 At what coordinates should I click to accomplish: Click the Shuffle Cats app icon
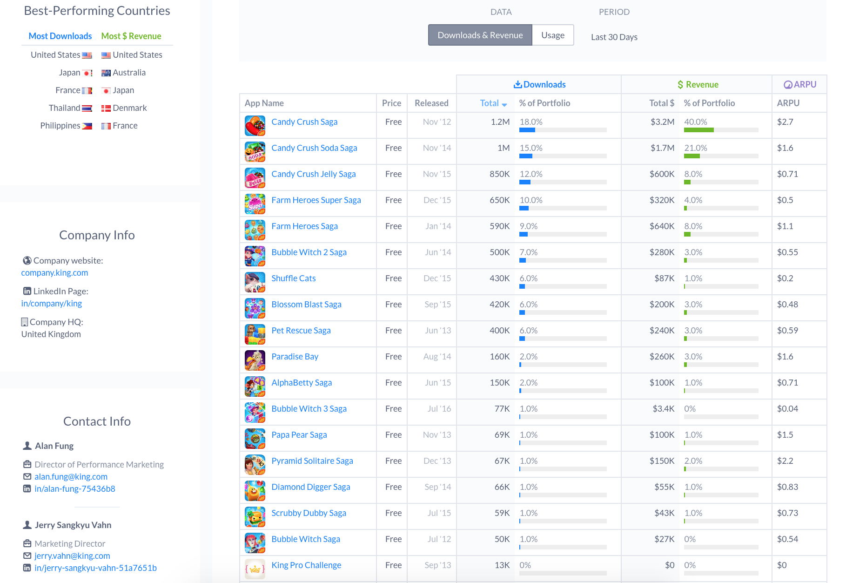[255, 282]
